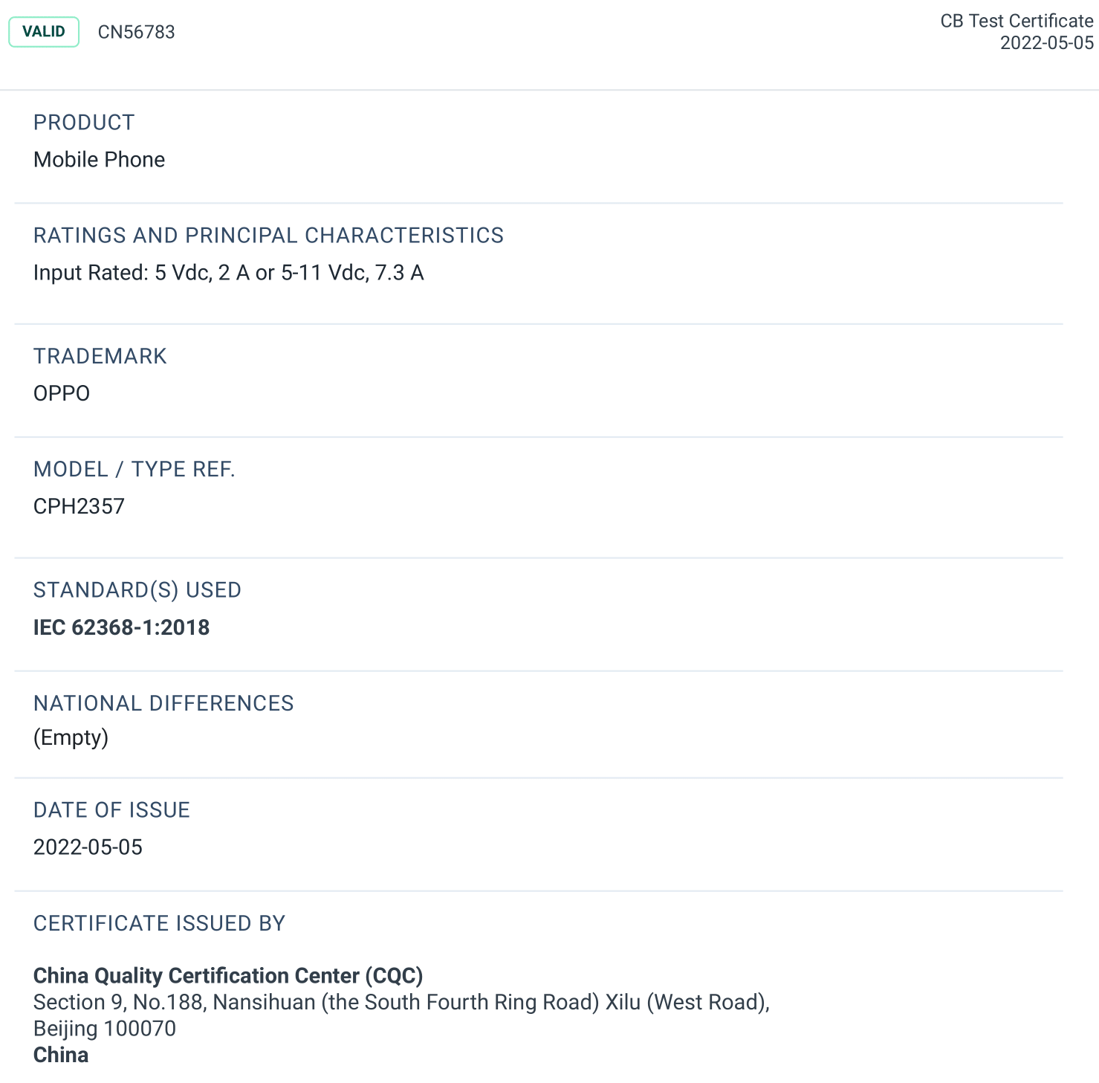Click the CB Test Certificate heading
This screenshot has width=1099, height=1083.
coord(1017,21)
